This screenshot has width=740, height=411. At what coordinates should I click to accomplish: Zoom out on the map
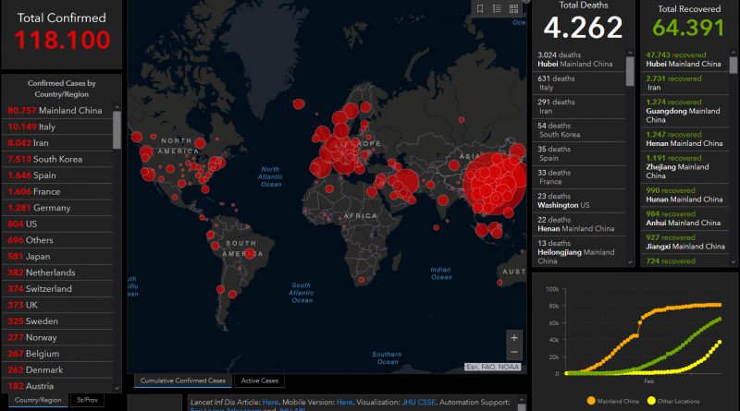(514, 352)
